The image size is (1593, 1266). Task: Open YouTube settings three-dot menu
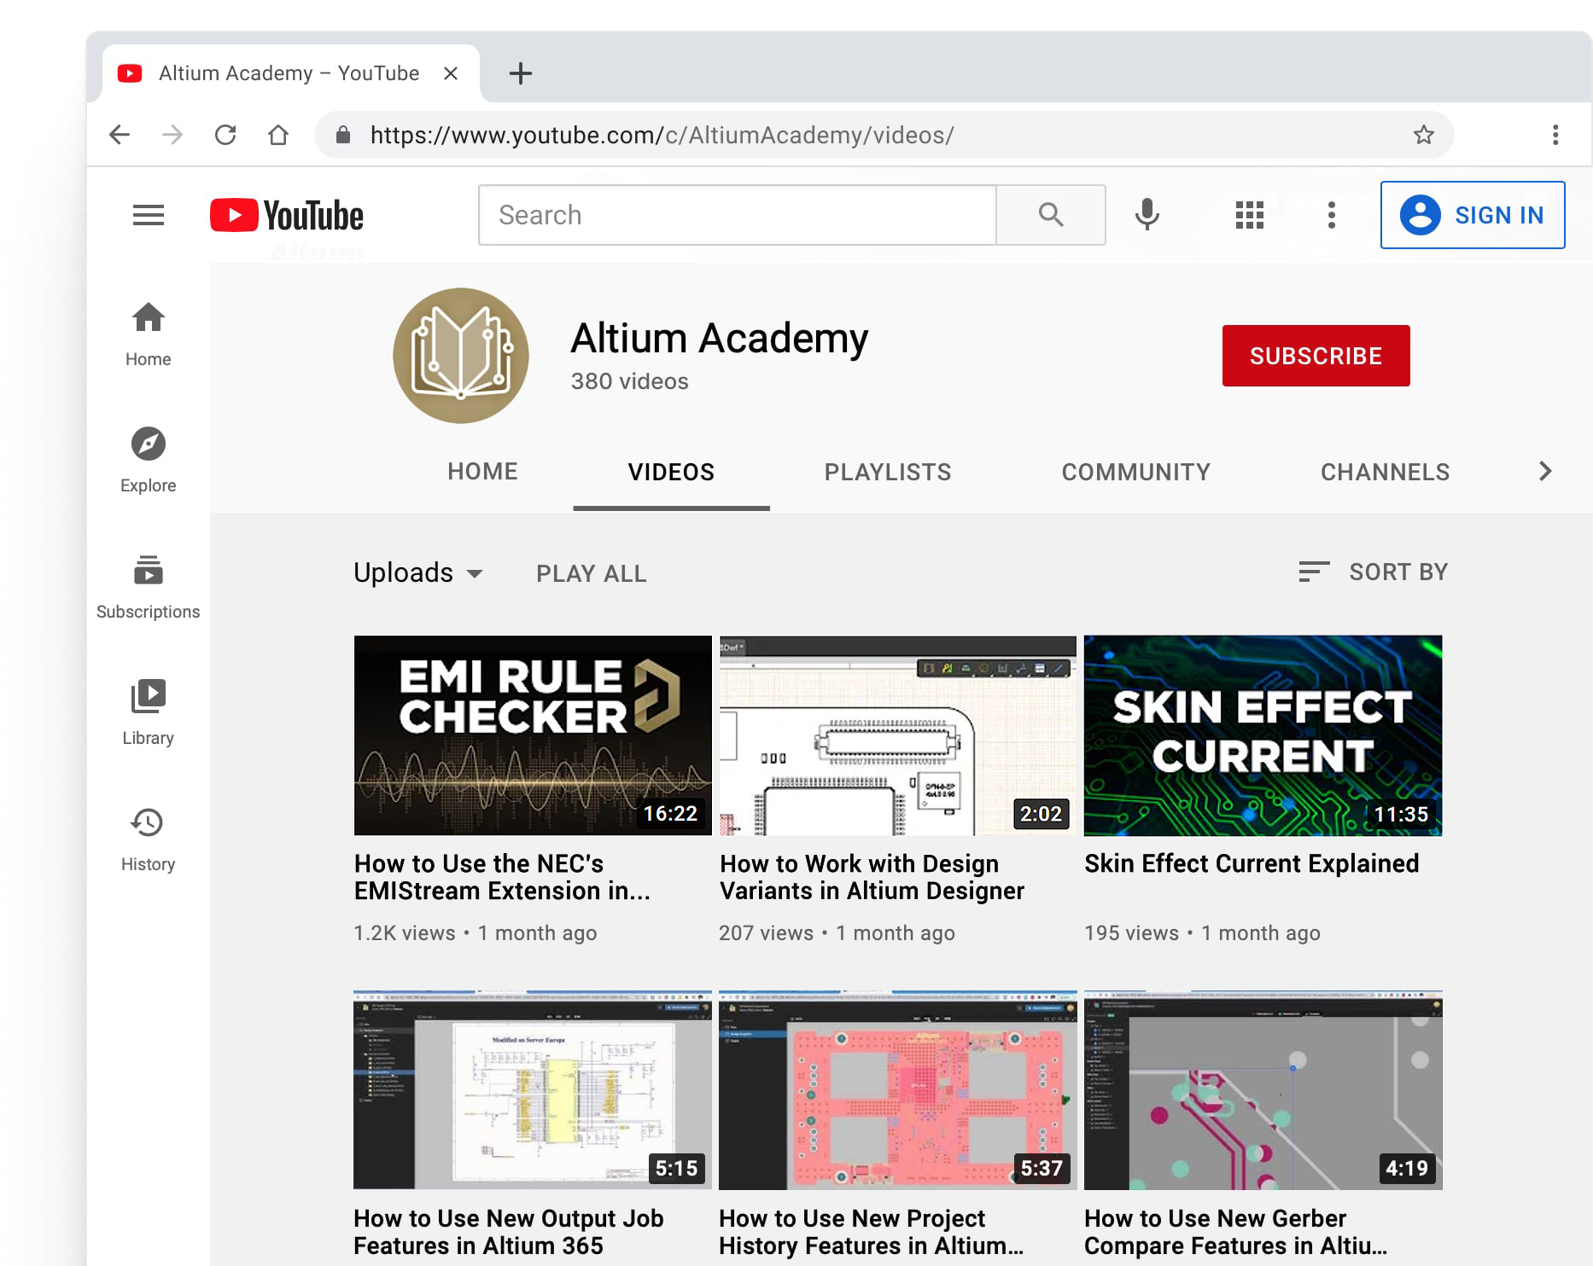(1331, 215)
